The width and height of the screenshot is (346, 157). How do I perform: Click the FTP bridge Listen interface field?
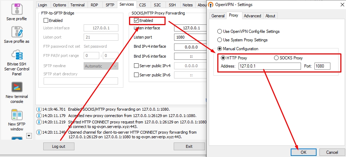point(101,28)
